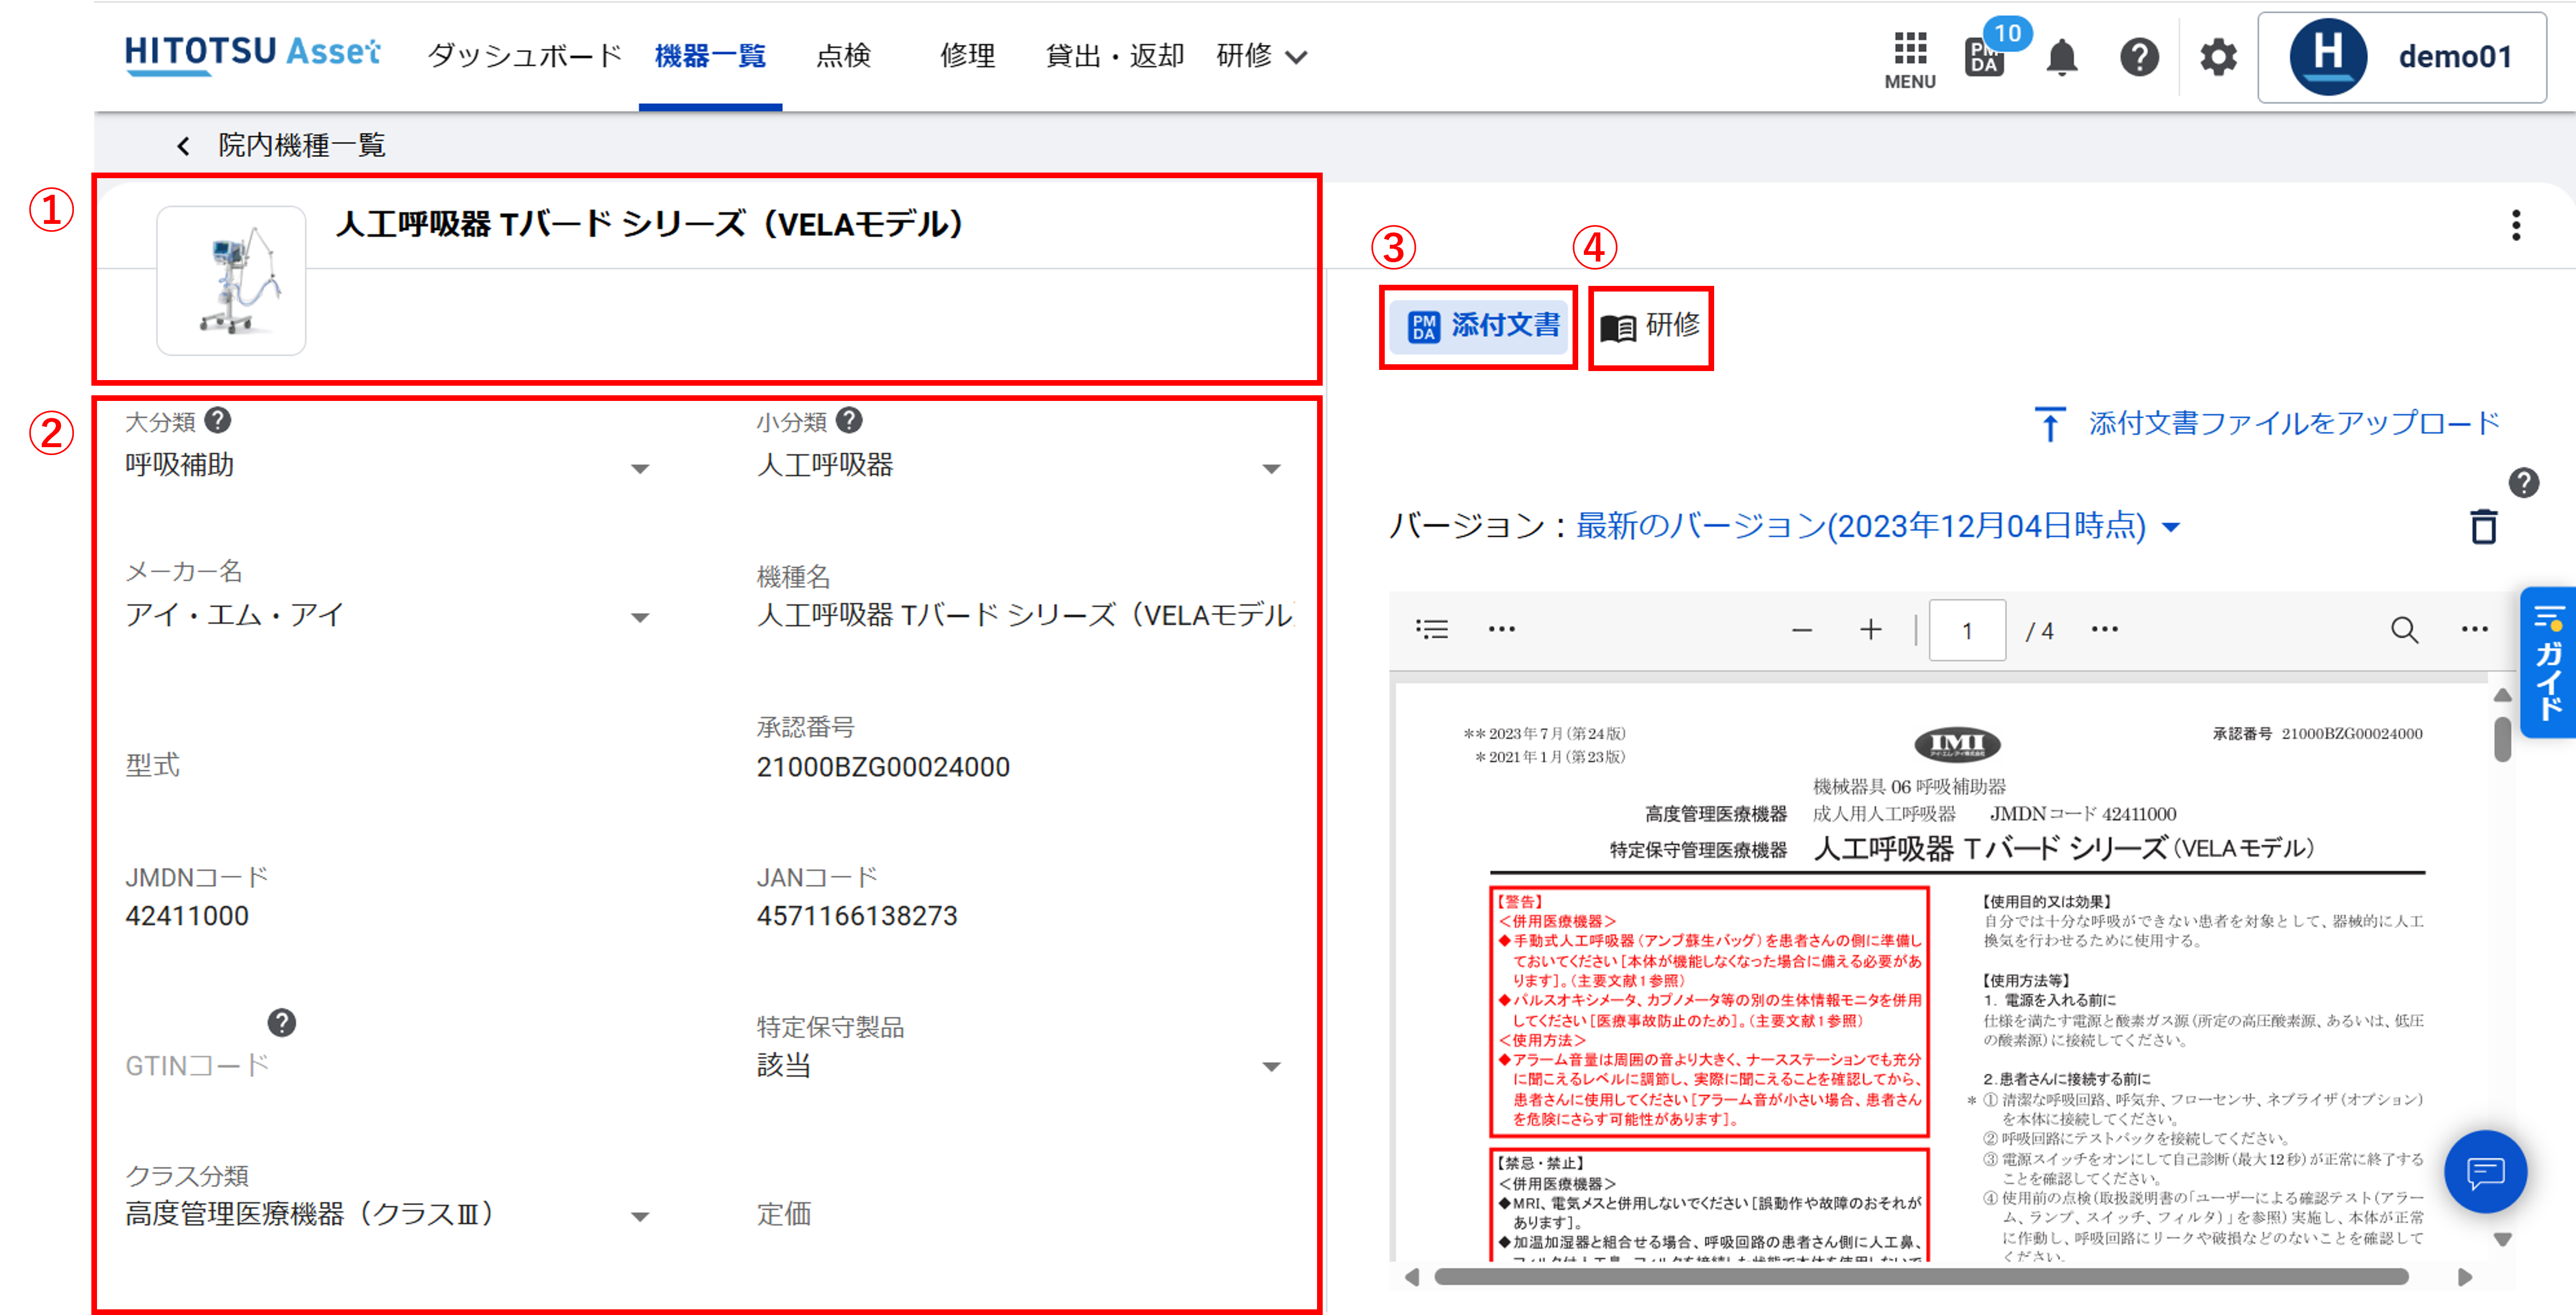Open the chat support bubble

[x=2485, y=1172]
